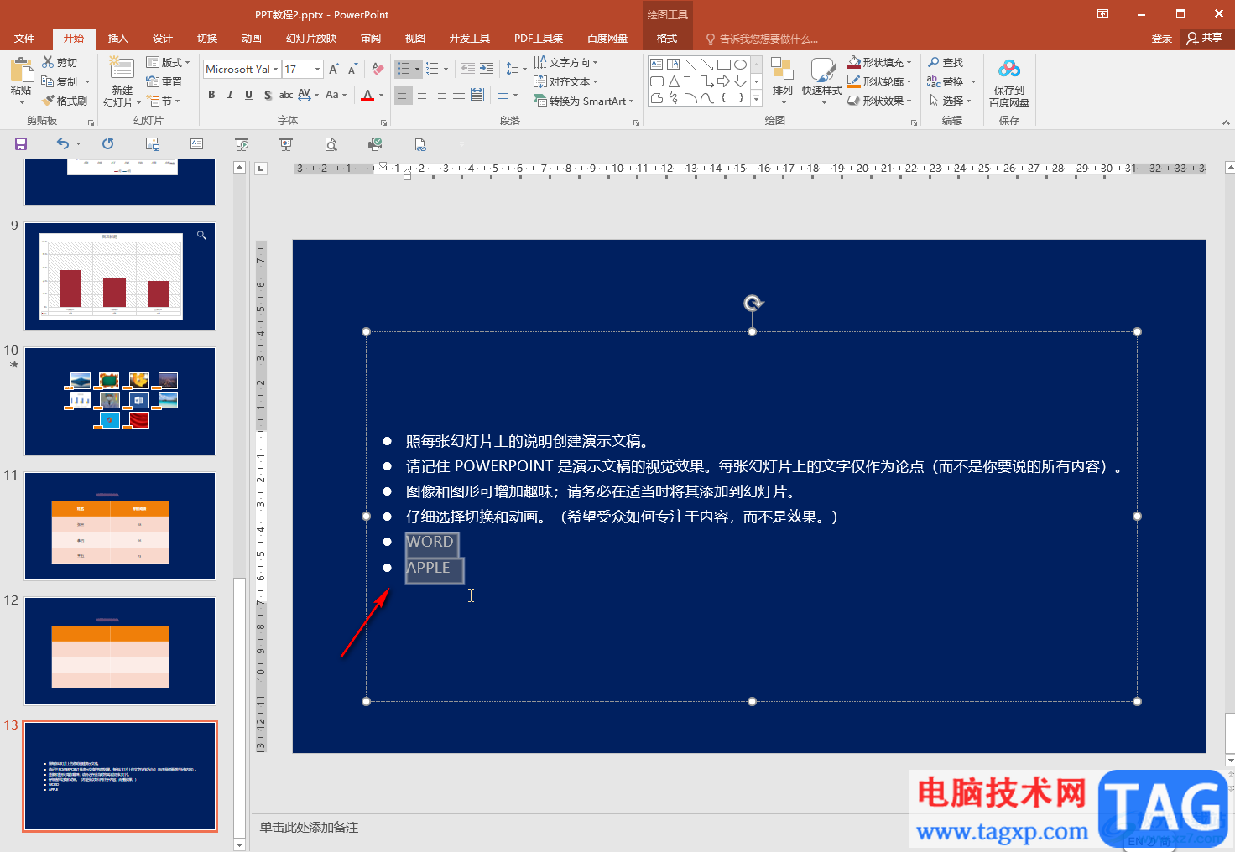The image size is (1235, 852).
Task: Switch to the Animations (动画) tab
Action: 251,39
